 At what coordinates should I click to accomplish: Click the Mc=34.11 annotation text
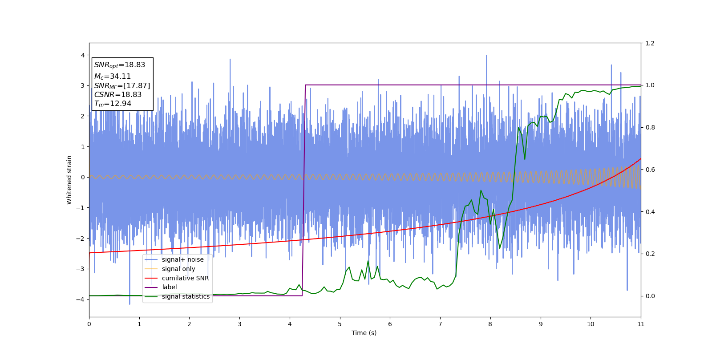[113, 77]
